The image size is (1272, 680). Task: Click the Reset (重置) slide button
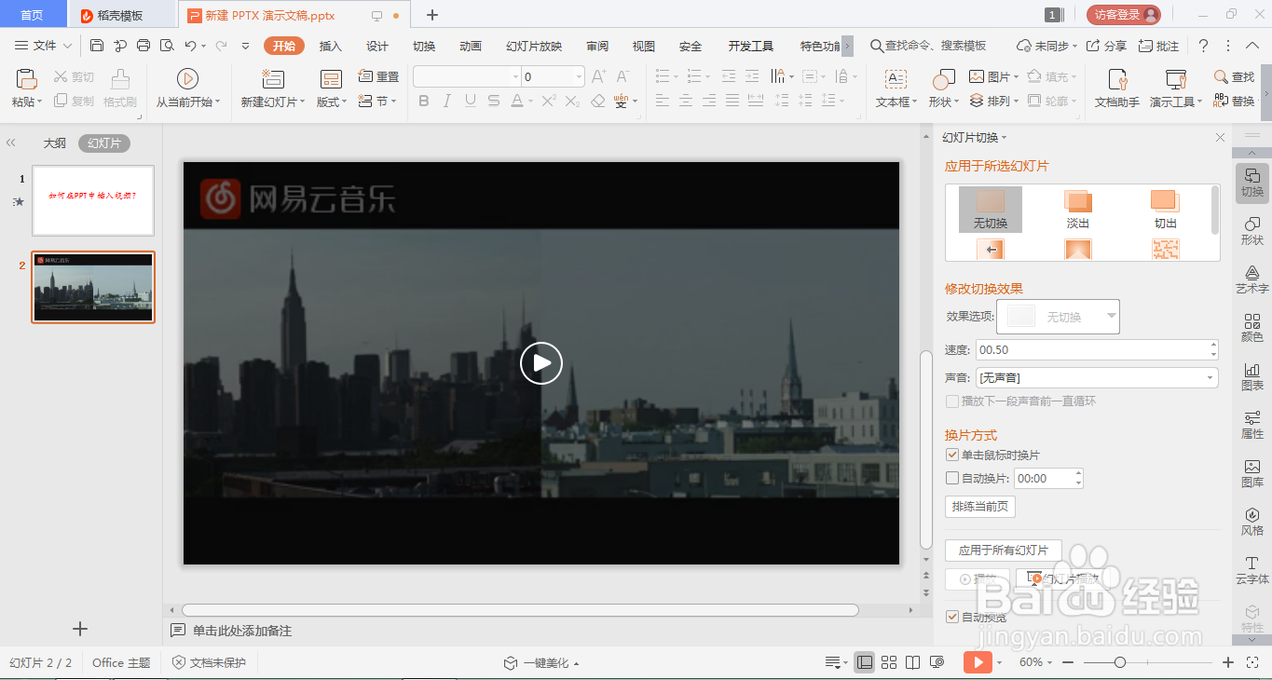click(378, 76)
